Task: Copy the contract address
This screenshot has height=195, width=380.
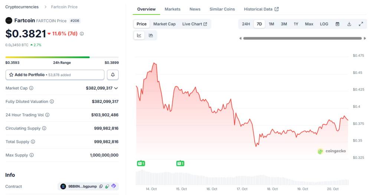Action: [101, 186]
